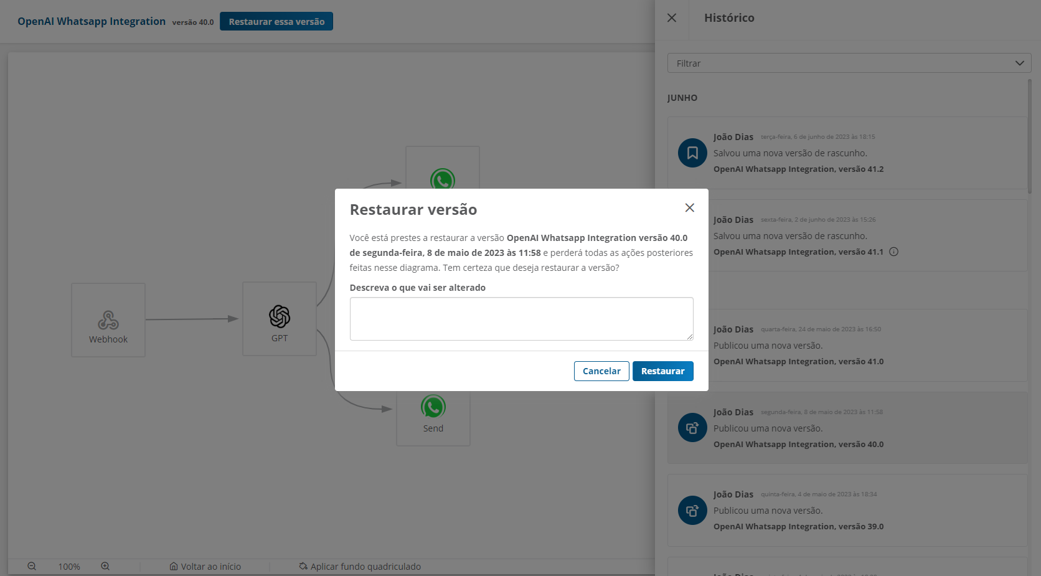
Task: Click the JUNHO month heading
Action: point(682,98)
